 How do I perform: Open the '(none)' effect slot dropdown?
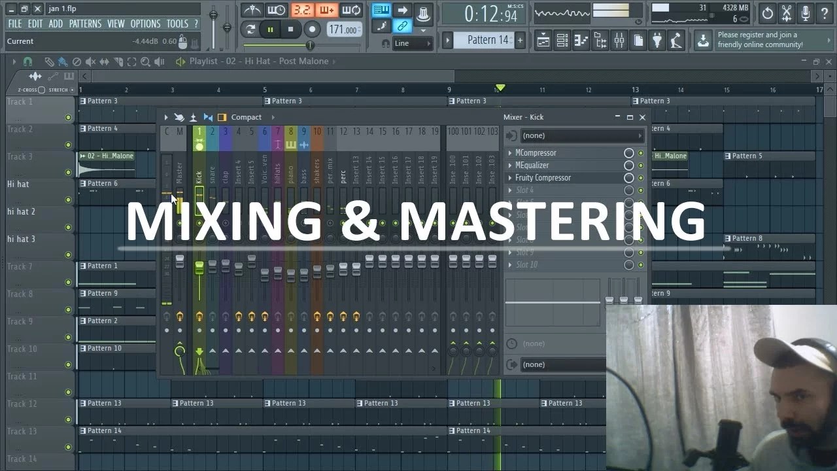pos(582,135)
